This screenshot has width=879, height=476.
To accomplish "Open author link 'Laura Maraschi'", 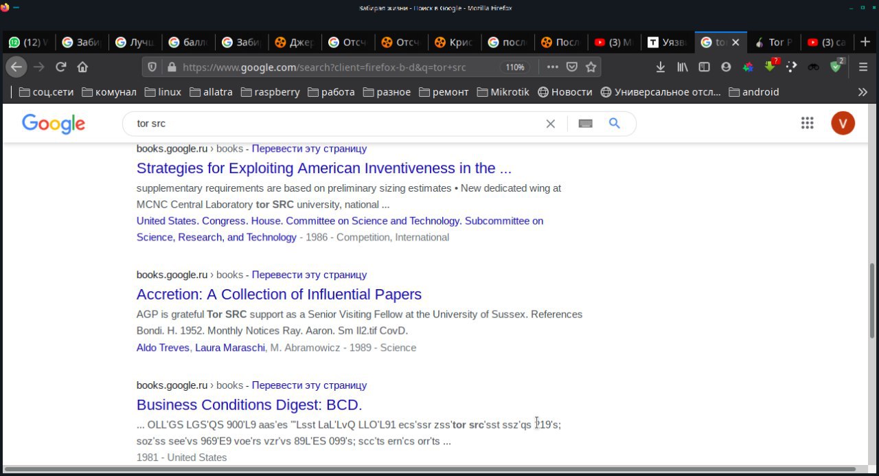I will (x=230, y=348).
